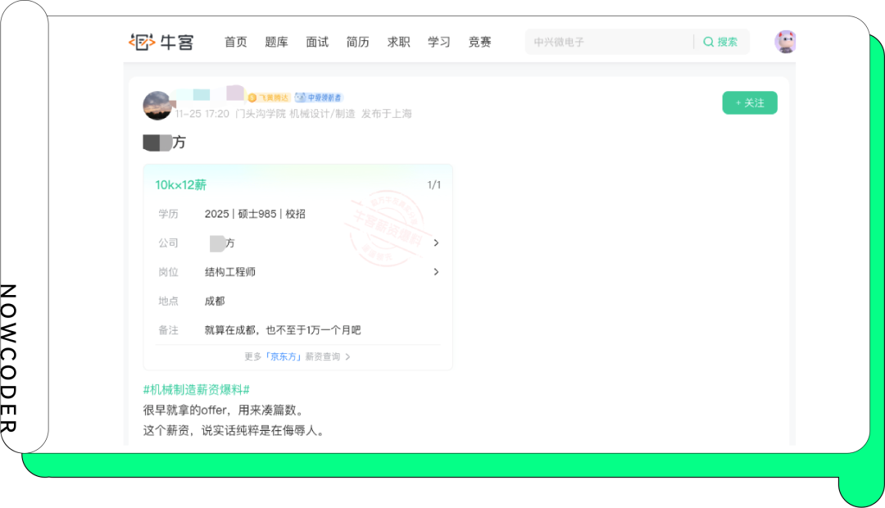The height and width of the screenshot is (508, 885).
Task: Focus the 中兴微电子 search input field
Action: point(606,42)
